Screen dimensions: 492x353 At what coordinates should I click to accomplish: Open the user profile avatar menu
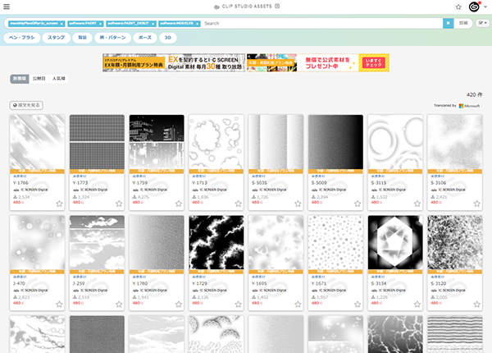(475, 7)
